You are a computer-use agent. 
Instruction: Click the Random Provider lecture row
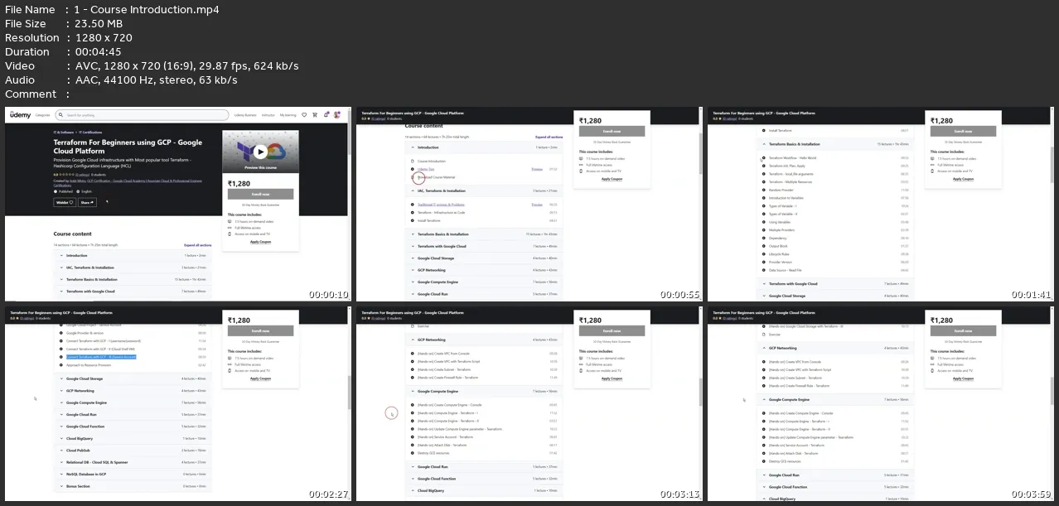click(834, 190)
